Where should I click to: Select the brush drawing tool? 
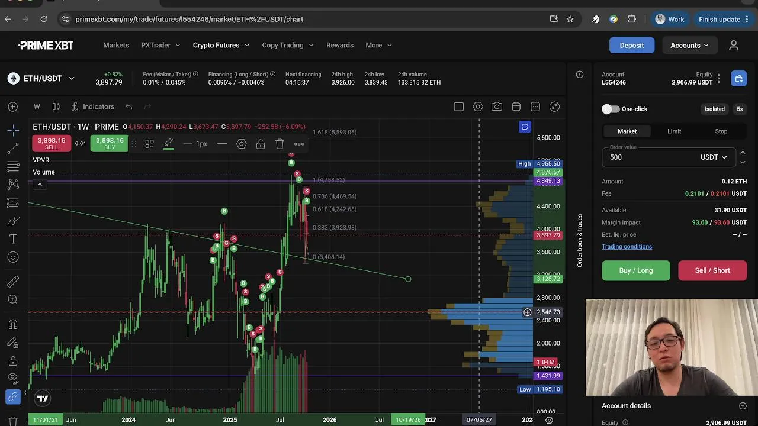coord(13,221)
